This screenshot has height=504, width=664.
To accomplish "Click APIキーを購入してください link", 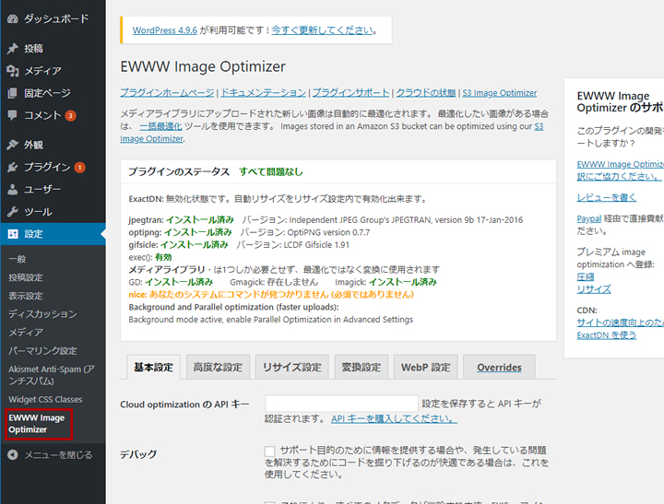I will click(395, 418).
